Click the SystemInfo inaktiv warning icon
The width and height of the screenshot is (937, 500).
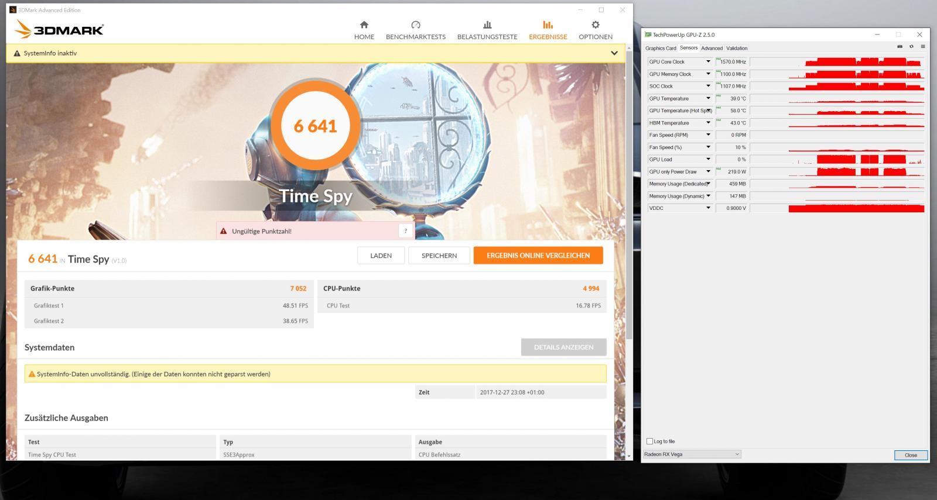(x=17, y=53)
